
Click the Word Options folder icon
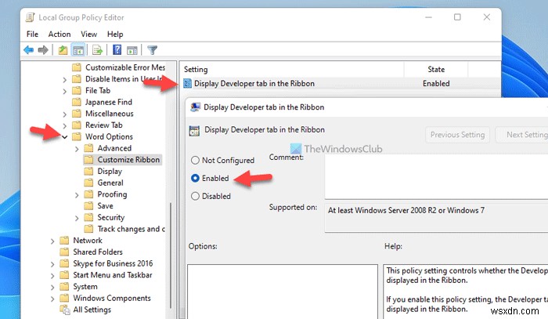(x=77, y=136)
